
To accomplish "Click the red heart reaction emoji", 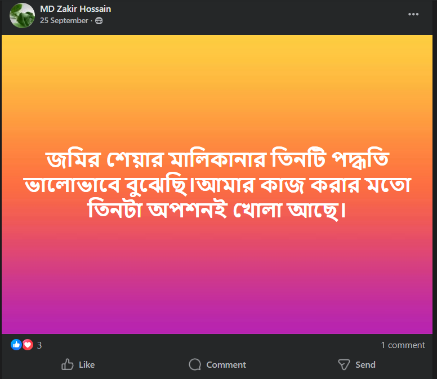I will click(27, 345).
